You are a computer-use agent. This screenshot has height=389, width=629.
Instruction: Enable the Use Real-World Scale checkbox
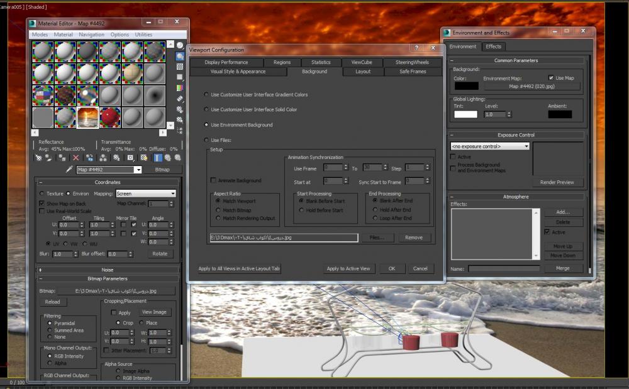pyautogui.click(x=42, y=211)
